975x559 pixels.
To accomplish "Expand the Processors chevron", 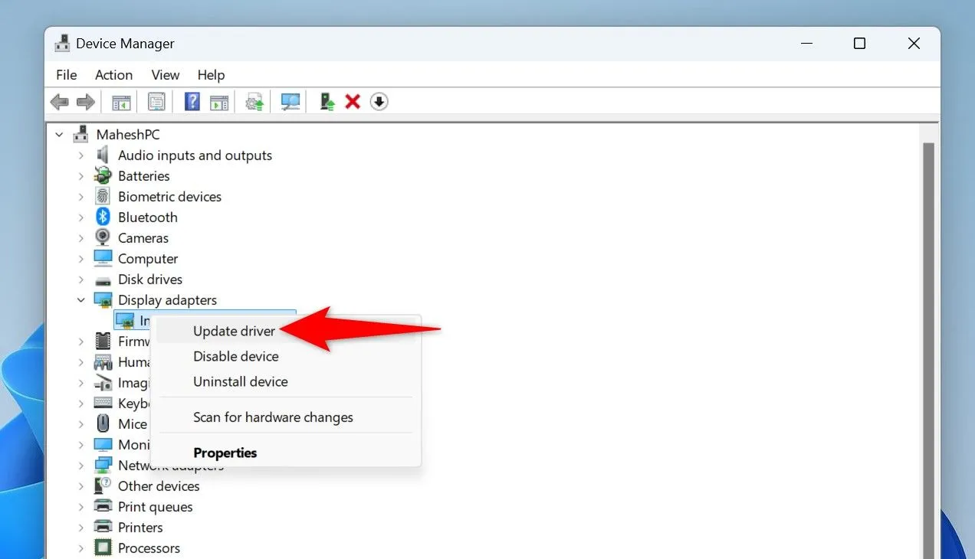I will (81, 548).
